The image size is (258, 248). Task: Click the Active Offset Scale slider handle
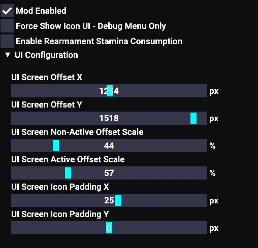68,173
